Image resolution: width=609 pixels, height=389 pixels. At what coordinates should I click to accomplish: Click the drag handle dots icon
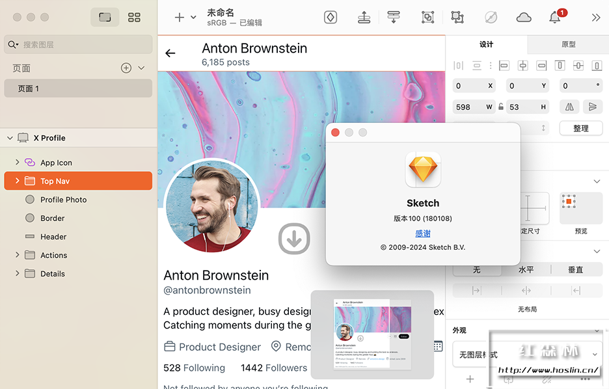tap(491, 66)
